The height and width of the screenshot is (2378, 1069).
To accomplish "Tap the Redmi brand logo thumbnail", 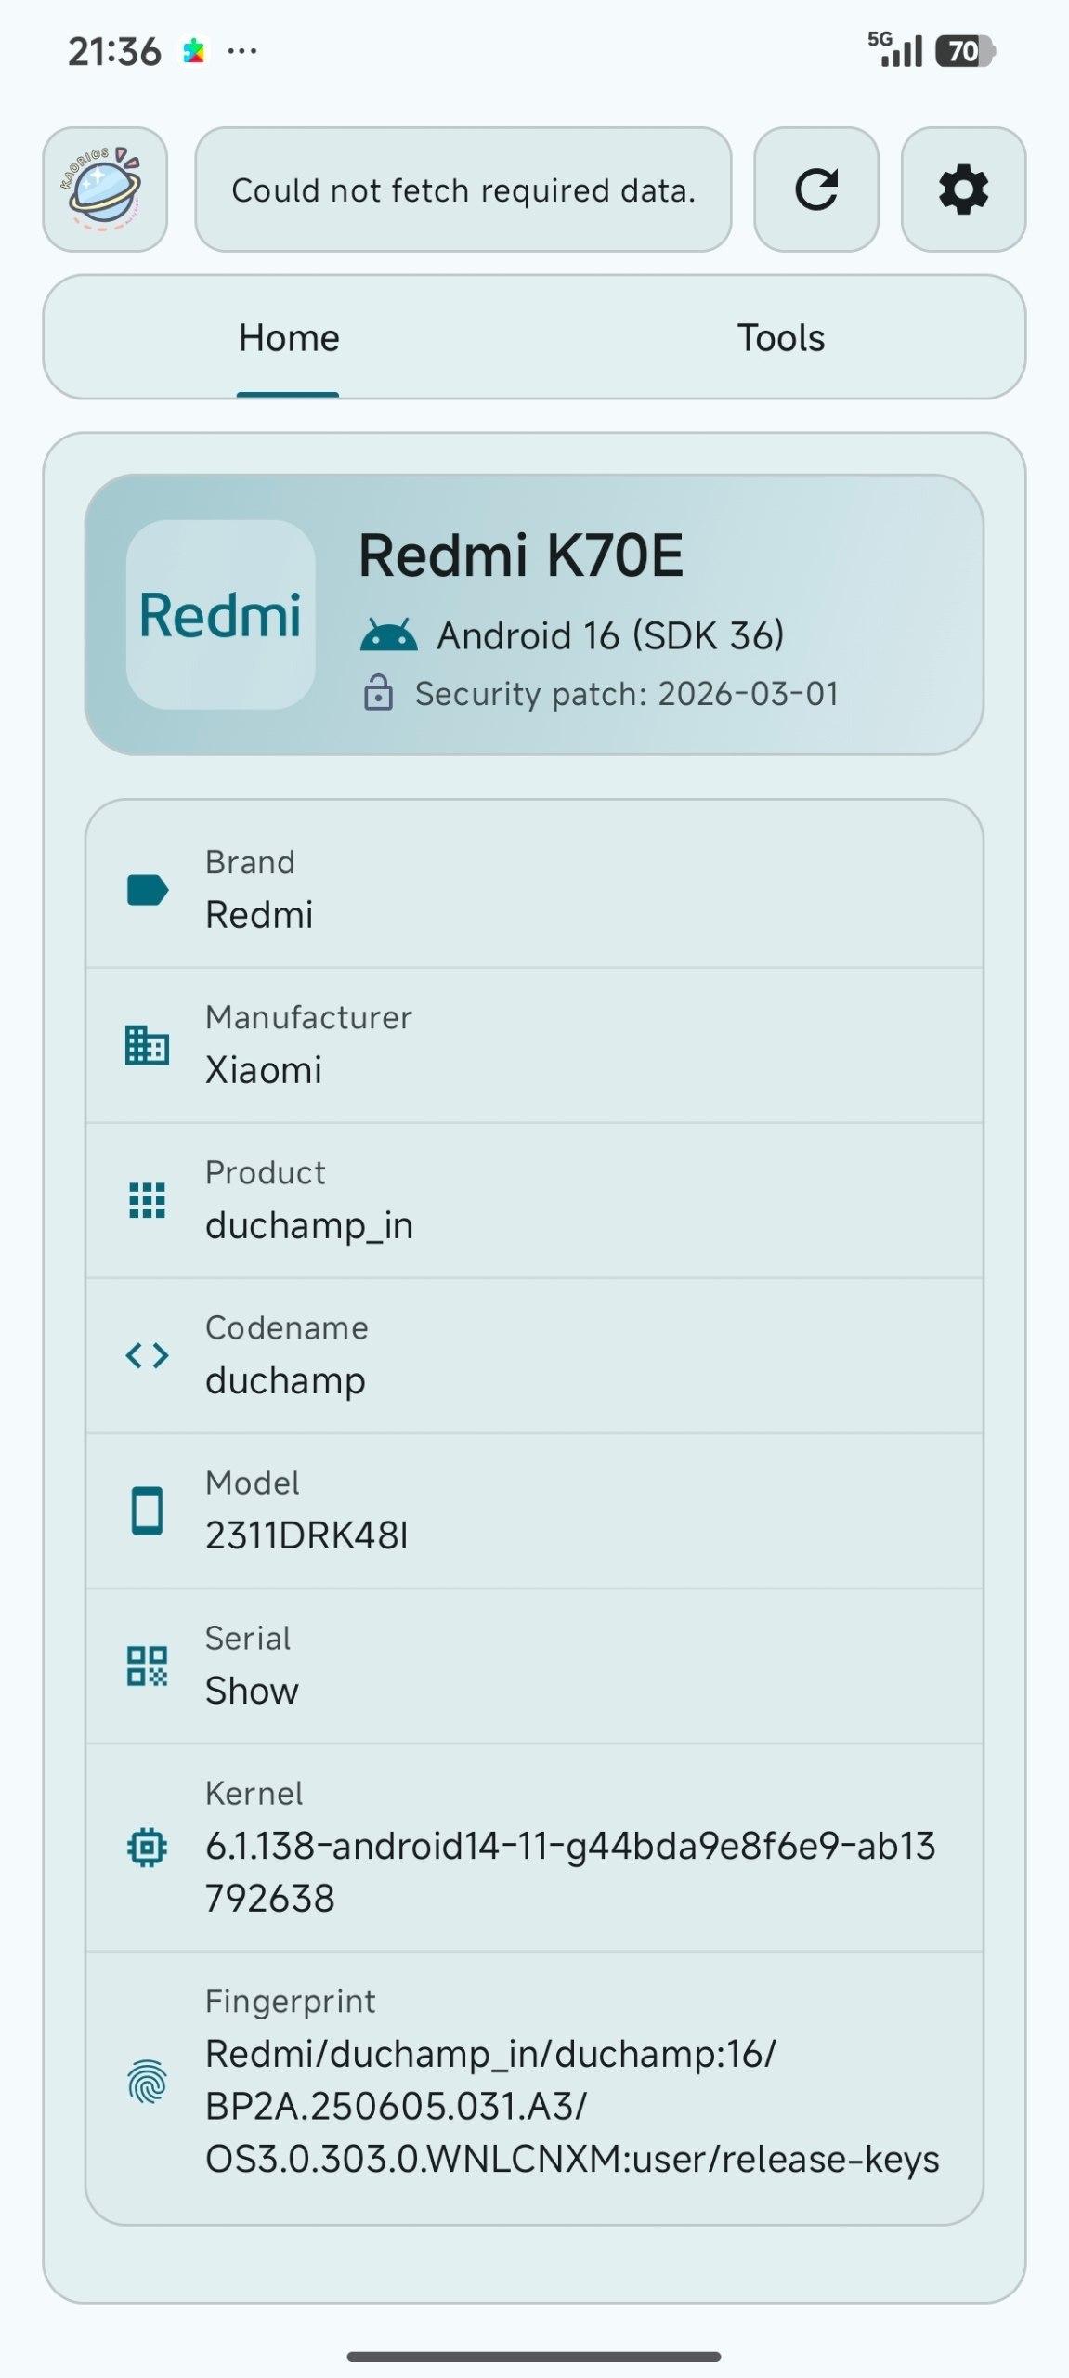I will click(220, 615).
